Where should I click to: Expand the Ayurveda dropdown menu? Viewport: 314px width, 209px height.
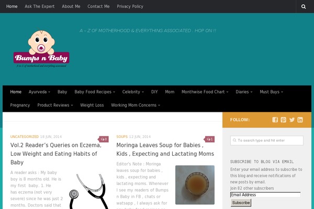point(39,92)
